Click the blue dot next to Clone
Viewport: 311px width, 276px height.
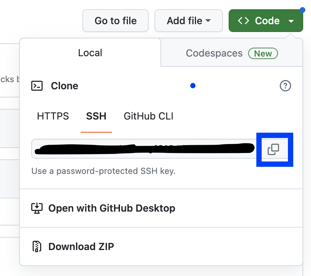(x=193, y=86)
